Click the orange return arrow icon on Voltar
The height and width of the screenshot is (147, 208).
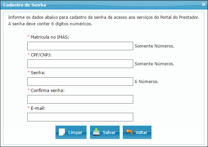coord(129,132)
